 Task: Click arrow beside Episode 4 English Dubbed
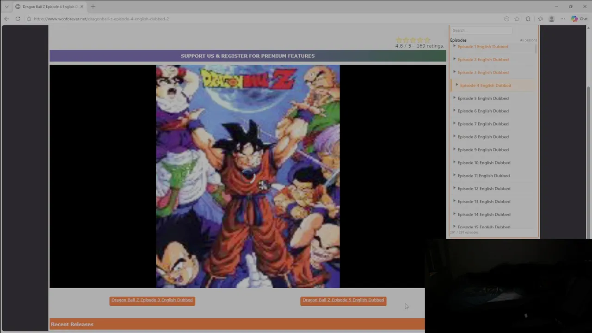456,85
